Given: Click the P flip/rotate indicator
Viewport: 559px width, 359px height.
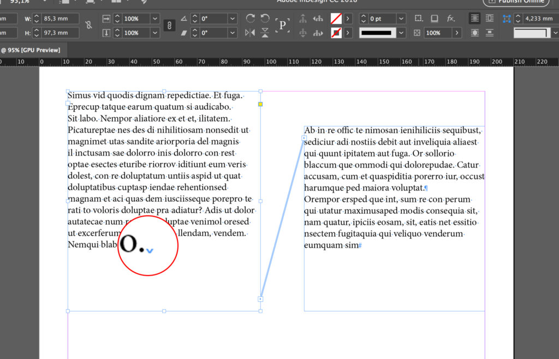Looking at the screenshot, I should (282, 25).
